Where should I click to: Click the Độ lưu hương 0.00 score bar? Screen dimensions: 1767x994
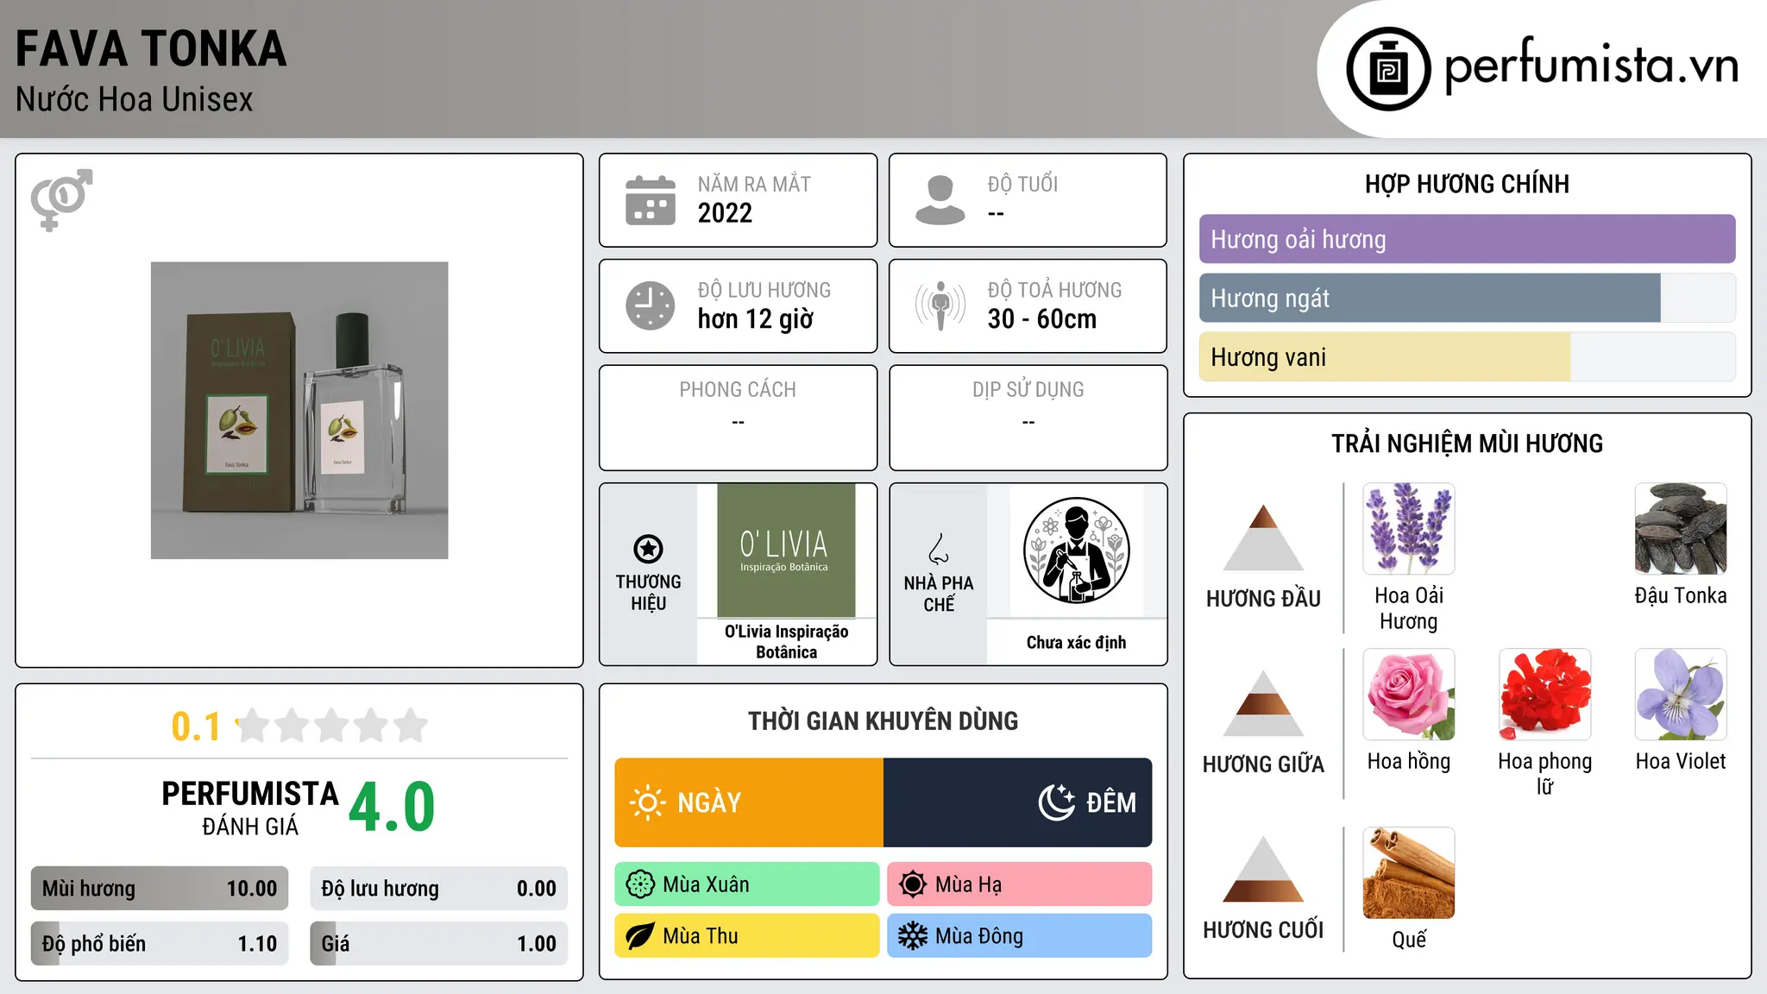(439, 889)
